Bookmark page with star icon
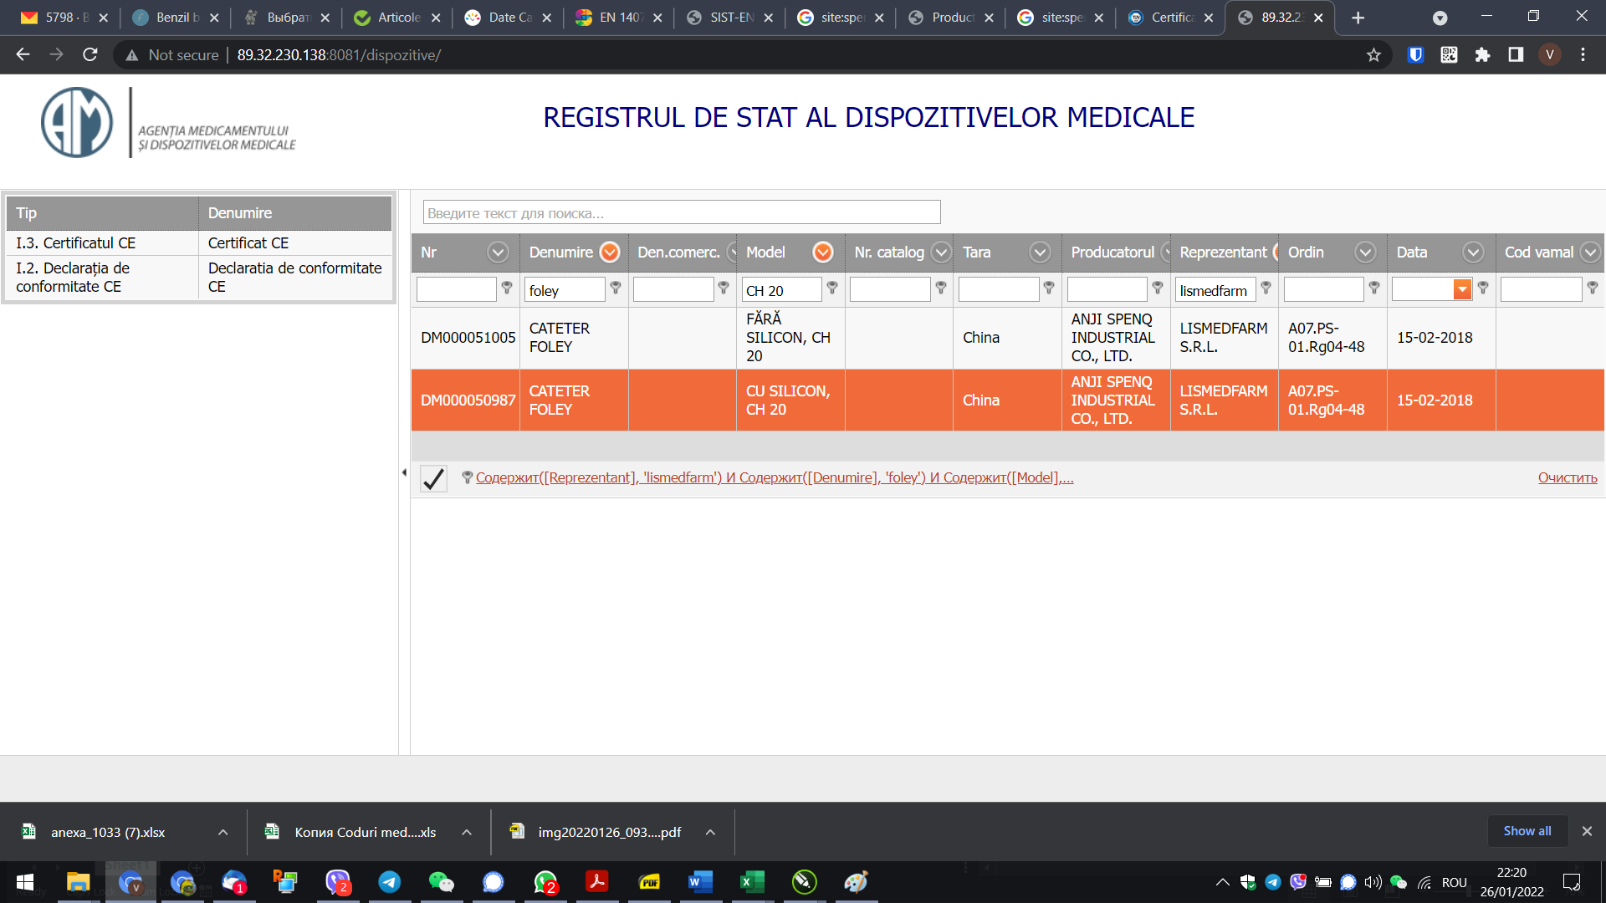Viewport: 1606px width, 903px height. 1373,55
